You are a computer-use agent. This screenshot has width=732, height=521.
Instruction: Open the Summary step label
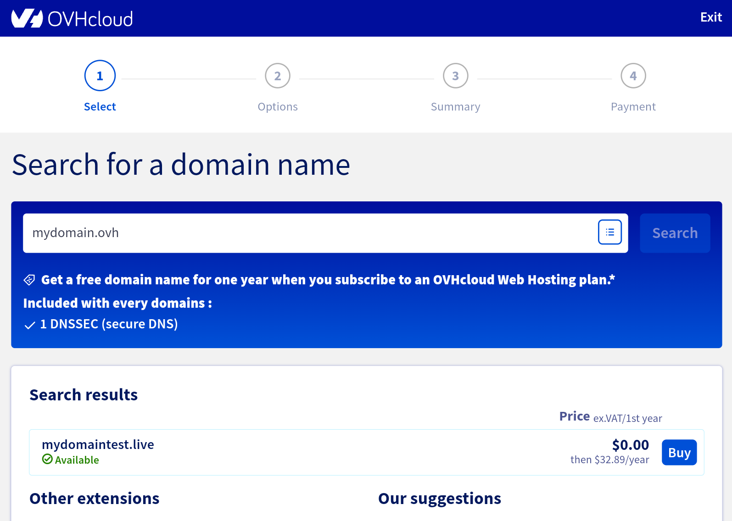coord(455,107)
